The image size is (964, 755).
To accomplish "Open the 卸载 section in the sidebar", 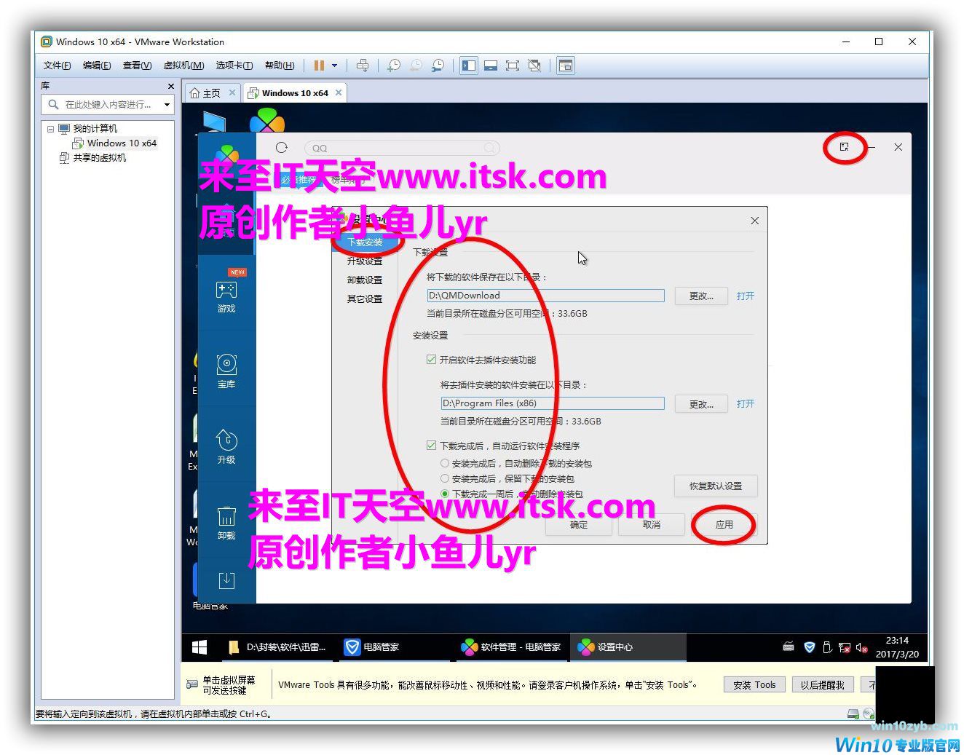I will (226, 522).
